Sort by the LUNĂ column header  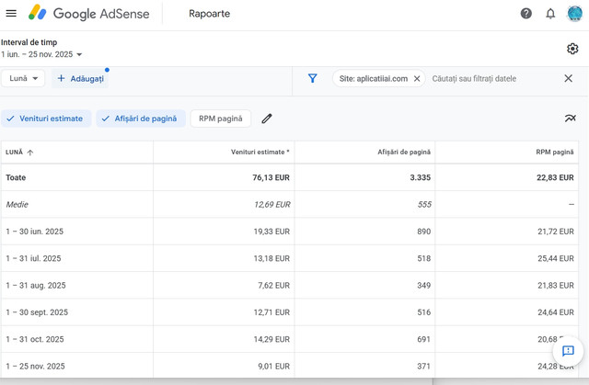pos(19,152)
